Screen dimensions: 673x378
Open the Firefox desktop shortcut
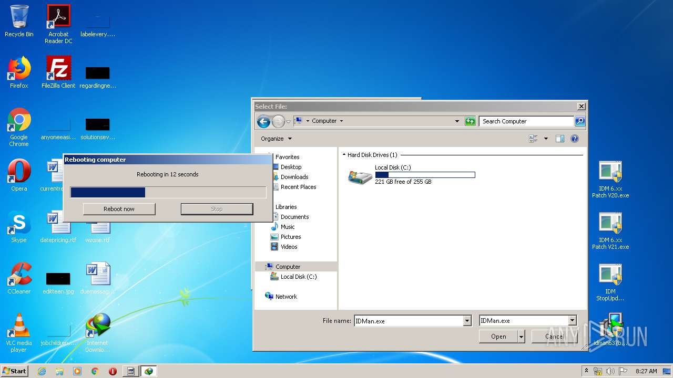19,72
